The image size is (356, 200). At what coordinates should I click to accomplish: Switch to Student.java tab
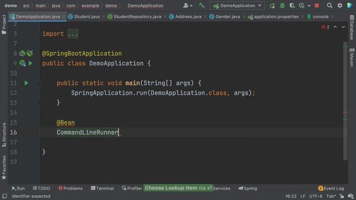pyautogui.click(x=87, y=17)
